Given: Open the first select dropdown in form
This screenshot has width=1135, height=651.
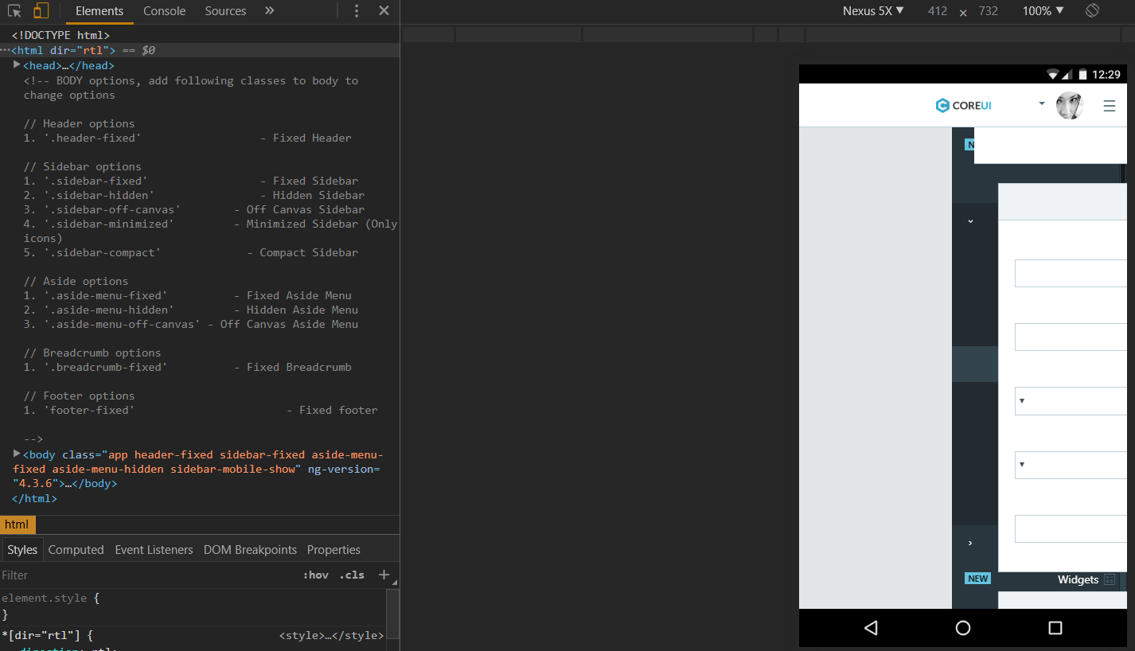Looking at the screenshot, I should click(x=1071, y=400).
